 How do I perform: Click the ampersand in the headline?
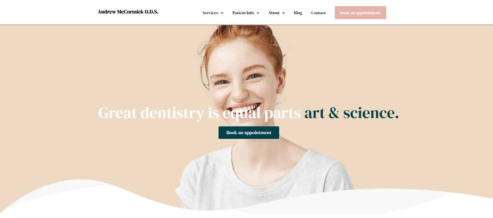[334, 113]
